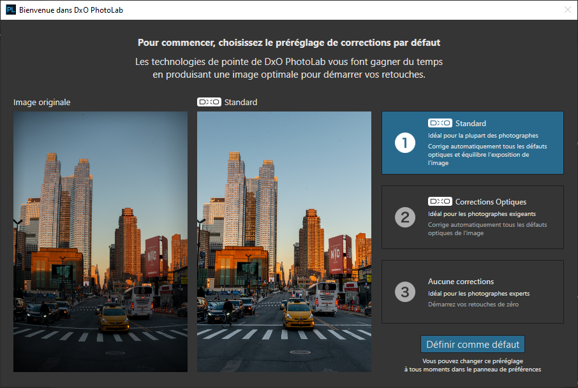The width and height of the screenshot is (578, 388).
Task: Click 'Idéal pour les photographes exigeants' text
Action: [482, 214]
